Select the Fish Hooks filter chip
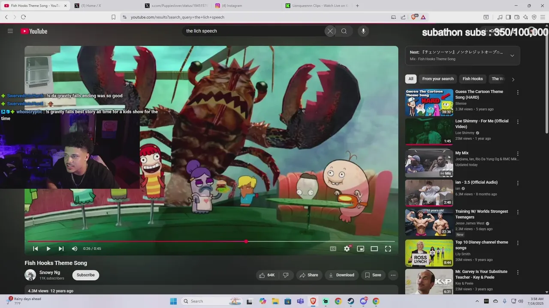The image size is (549, 308). (473, 79)
